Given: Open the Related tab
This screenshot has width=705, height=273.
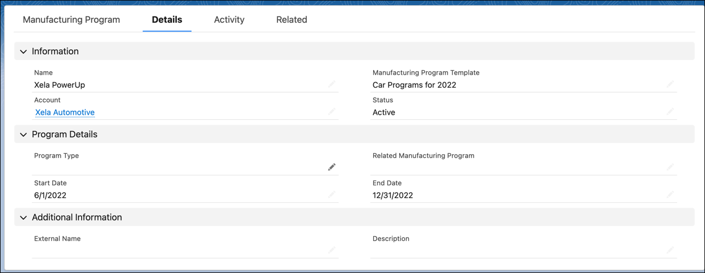Looking at the screenshot, I should tap(292, 20).
